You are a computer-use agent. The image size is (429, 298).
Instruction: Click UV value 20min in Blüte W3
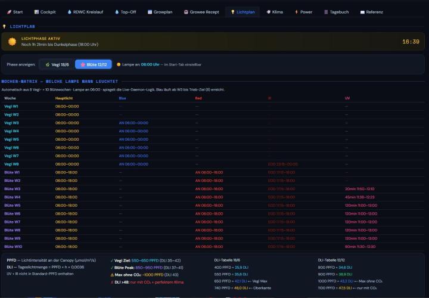click(x=359, y=189)
